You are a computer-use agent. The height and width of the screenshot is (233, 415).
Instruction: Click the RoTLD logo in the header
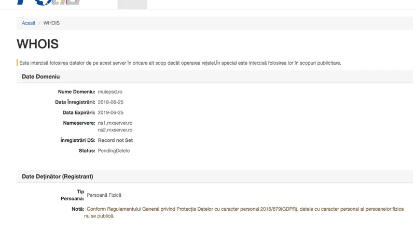(48, 3)
